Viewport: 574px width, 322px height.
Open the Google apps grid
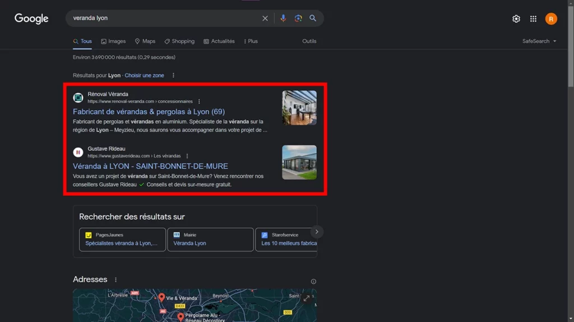pos(533,18)
